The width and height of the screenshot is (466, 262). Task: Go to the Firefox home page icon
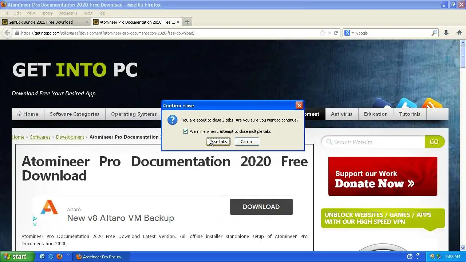coord(459,33)
